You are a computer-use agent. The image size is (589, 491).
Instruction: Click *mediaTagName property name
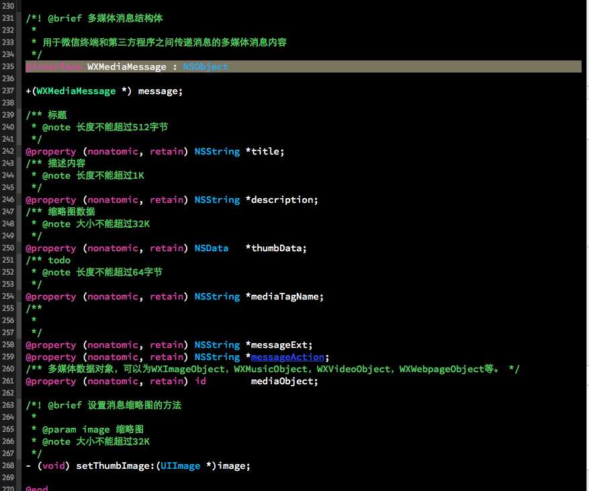coord(282,297)
